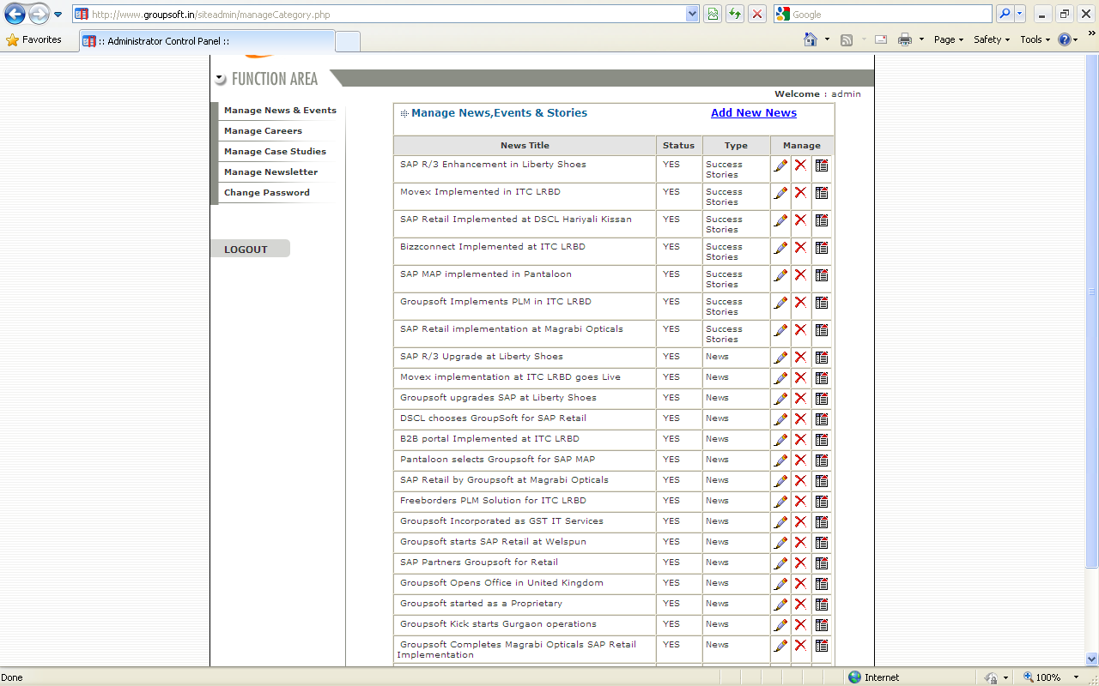
Task: Edit 'SAP Retail implementation at Magrabi Opticals'
Action: 780,330
